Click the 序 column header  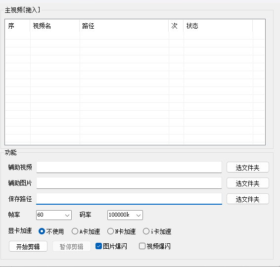(x=17, y=26)
